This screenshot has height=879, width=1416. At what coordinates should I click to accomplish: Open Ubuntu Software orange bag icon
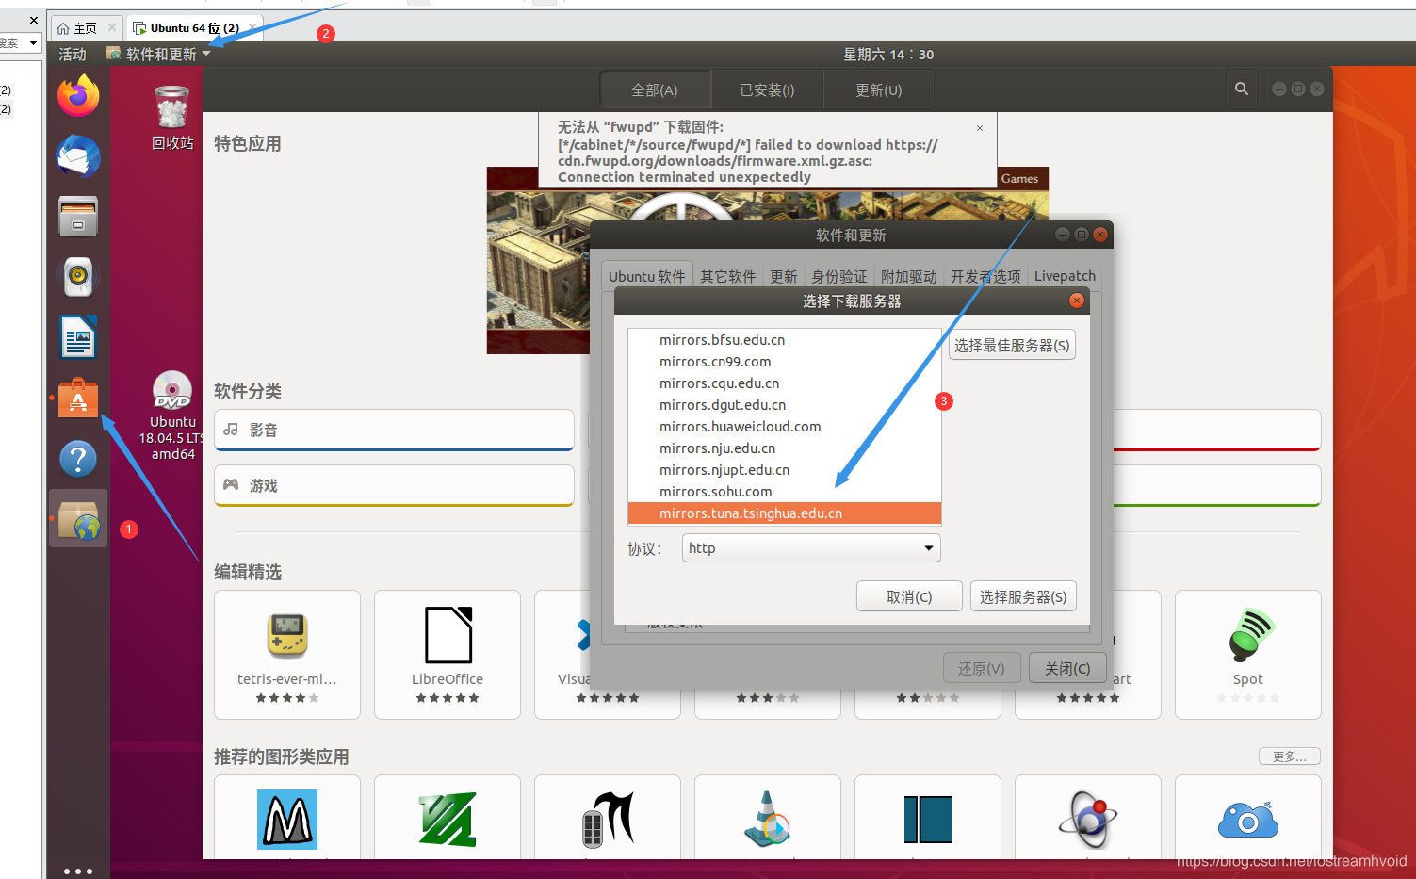(x=78, y=398)
